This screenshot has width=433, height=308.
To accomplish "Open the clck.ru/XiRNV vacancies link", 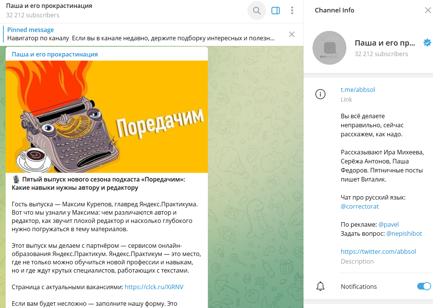I will click(x=154, y=287).
